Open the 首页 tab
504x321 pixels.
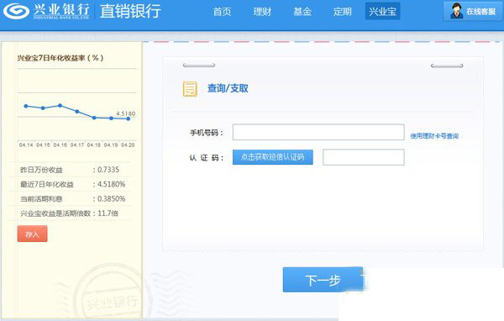222,12
